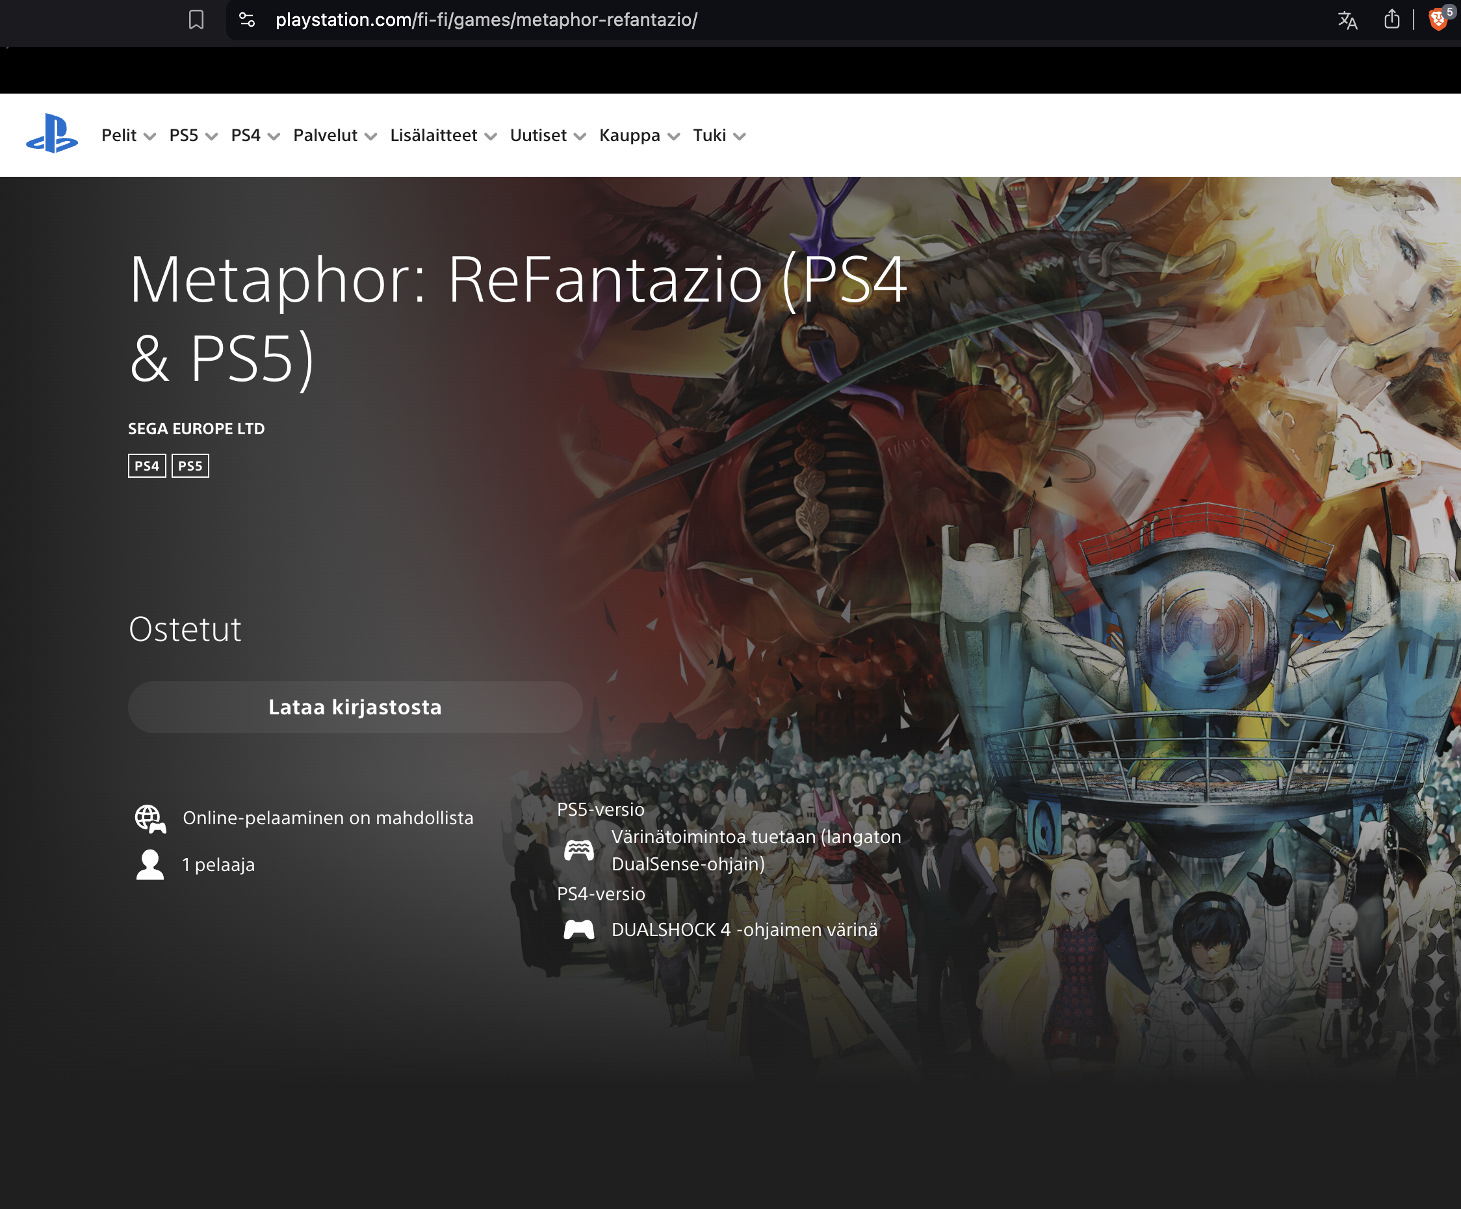
Task: Click the PS5 platform tag
Action: [x=190, y=465]
